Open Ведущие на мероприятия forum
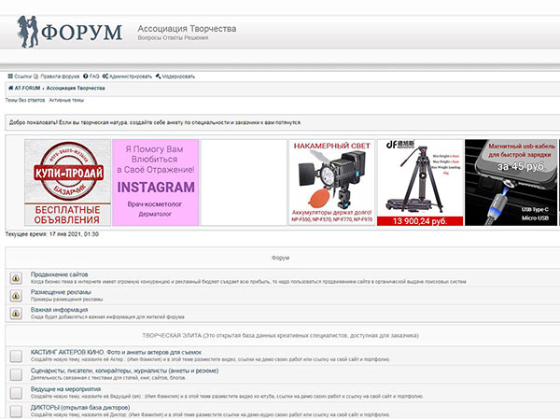The width and height of the screenshot is (560, 420). pyautogui.click(x=65, y=389)
